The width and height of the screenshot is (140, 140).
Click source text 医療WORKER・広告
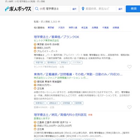44,107
